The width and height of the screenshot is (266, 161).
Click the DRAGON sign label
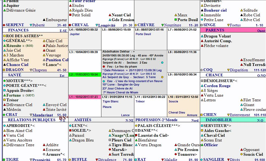pos(14,70)
